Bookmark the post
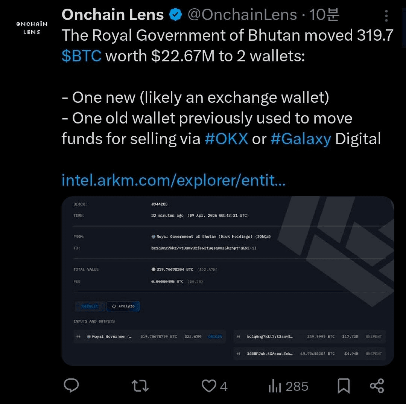The image size is (406, 404). click(x=343, y=385)
